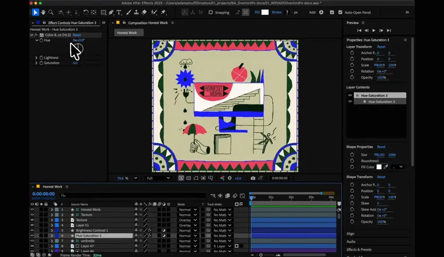444x257 pixels.
Task: Switch to Composition Honest Work tab
Action: click(148, 23)
